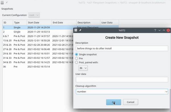171x112 pixels.
Task: Click the OK button
Action: click(x=113, y=102)
